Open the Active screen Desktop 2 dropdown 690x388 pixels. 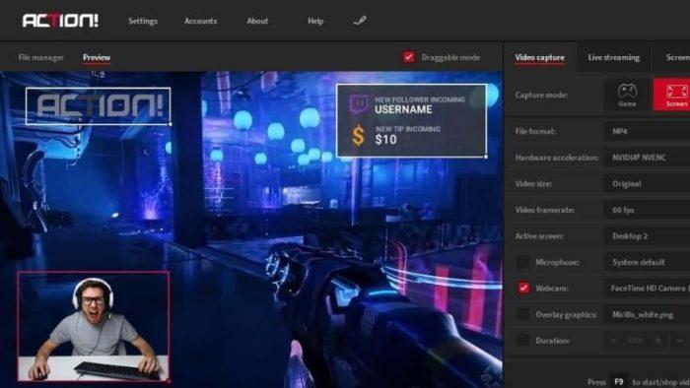[647, 236]
